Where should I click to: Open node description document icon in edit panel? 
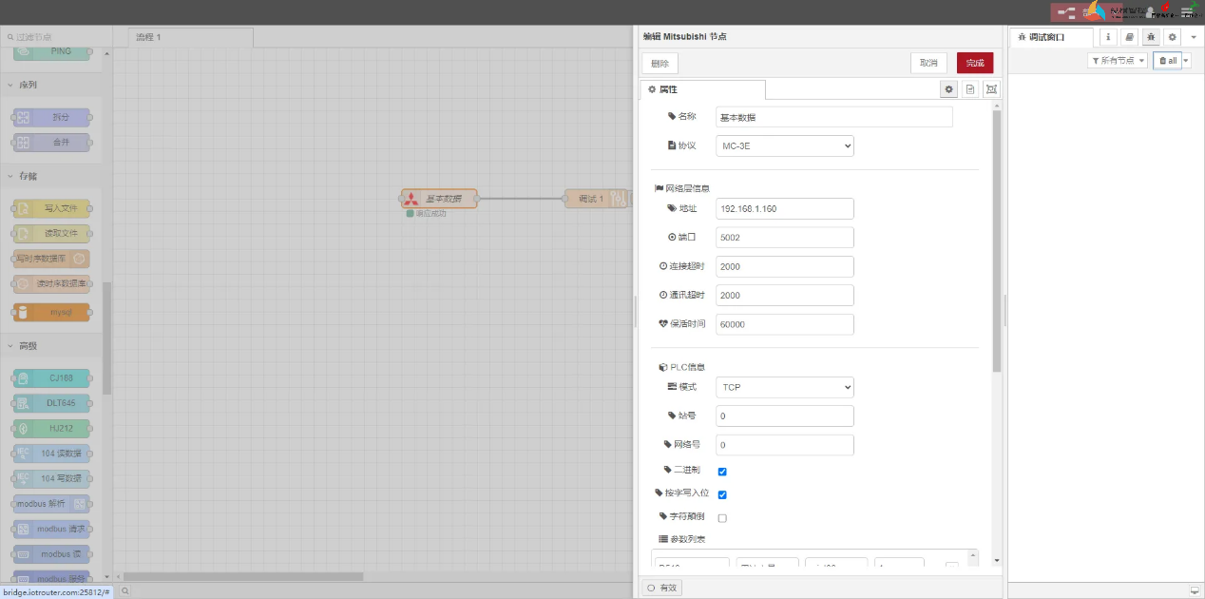point(970,88)
